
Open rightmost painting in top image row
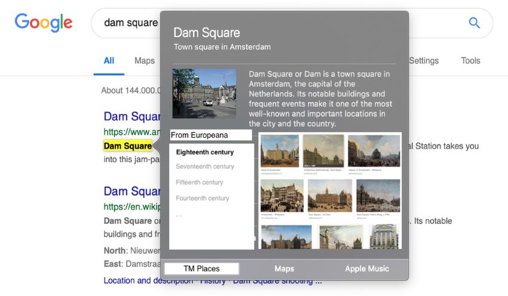click(374, 151)
